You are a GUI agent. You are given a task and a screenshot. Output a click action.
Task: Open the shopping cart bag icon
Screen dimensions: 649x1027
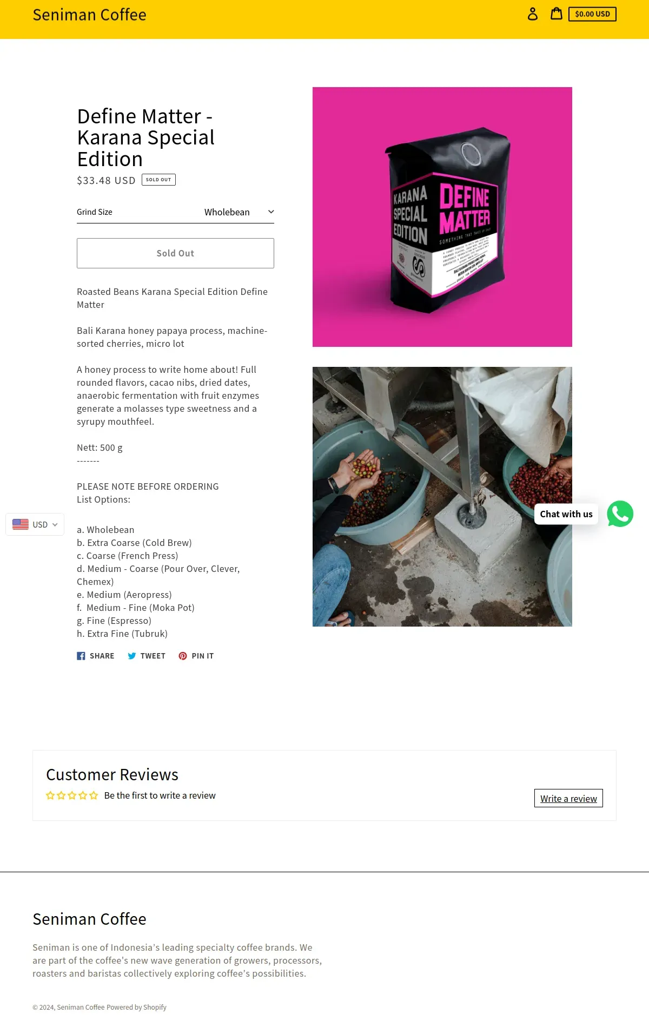pos(557,14)
